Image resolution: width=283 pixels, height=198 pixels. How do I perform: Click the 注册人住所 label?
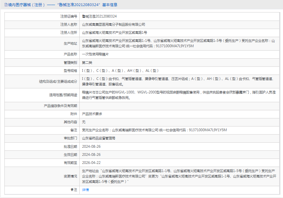click(x=69, y=33)
